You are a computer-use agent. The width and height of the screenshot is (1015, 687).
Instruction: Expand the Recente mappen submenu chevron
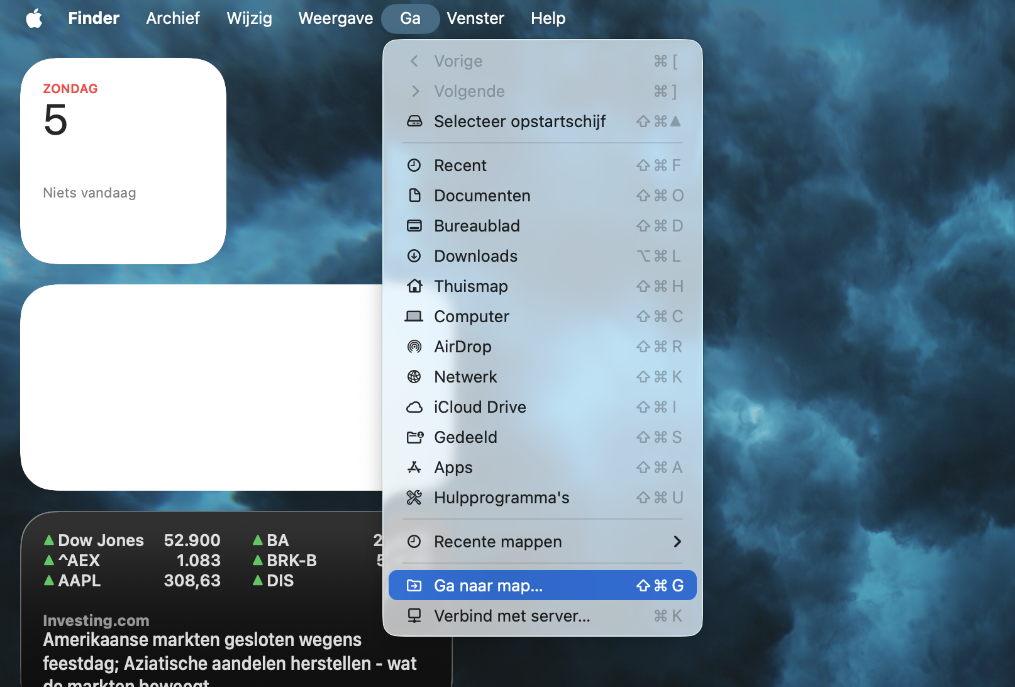tap(677, 542)
